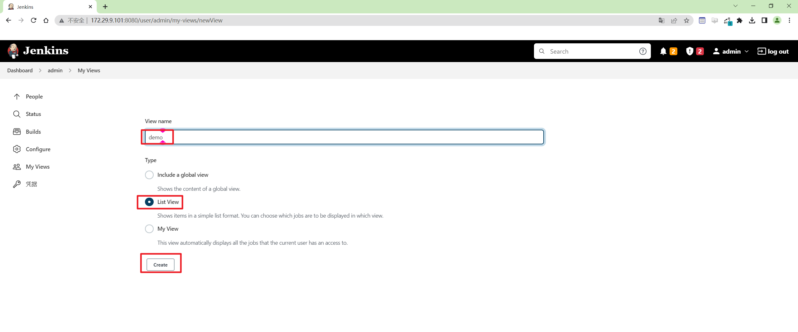Click the translation extension icon with badge
This screenshot has height=332, width=798.
tap(728, 21)
